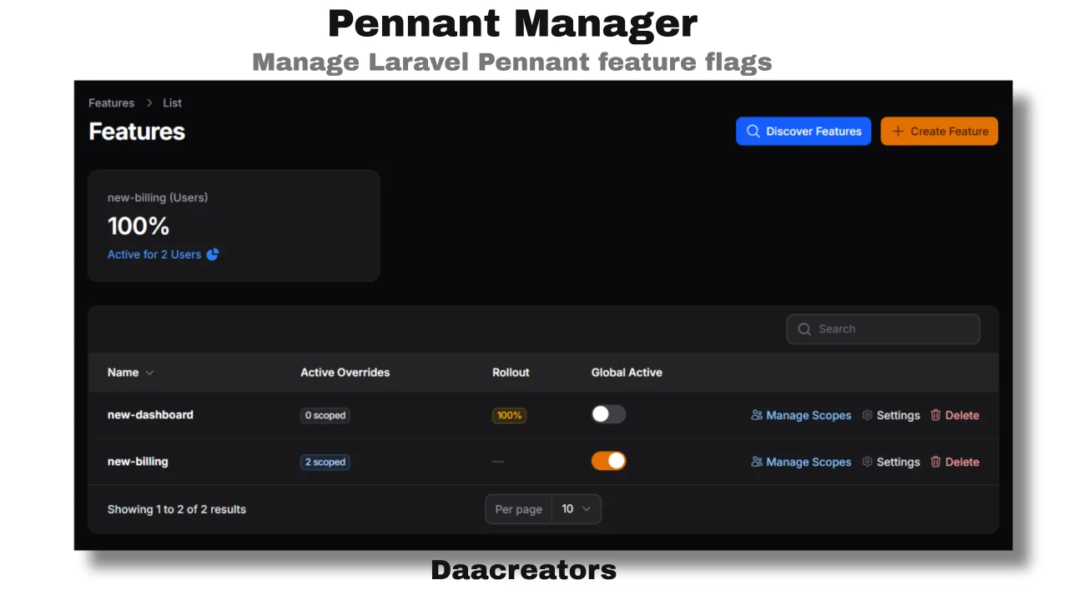Image resolution: width=1068 pixels, height=600 pixels.
Task: Sort by the Name column chevron
Action: pos(149,372)
